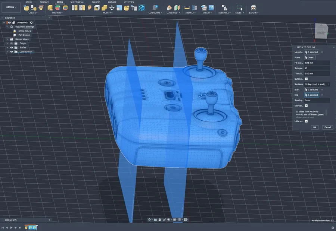Open the DESIGN workspace dropdown
This screenshot has height=231, width=336.
tap(11, 7)
